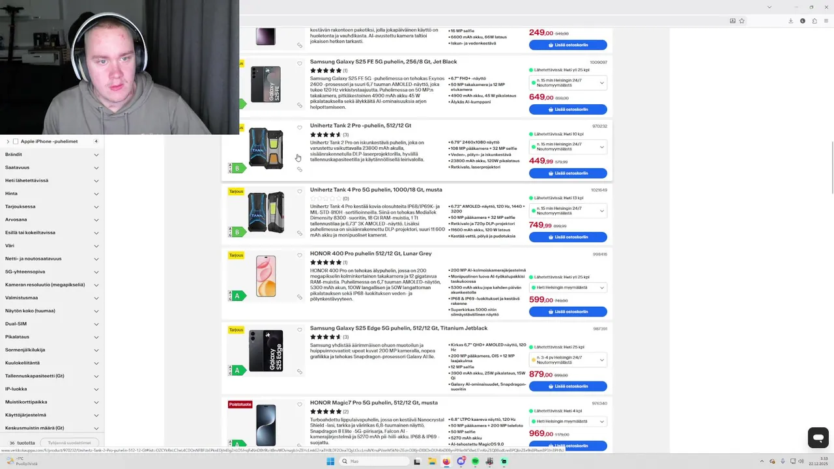Add HONOR 400 Pro to cart

coord(568,311)
